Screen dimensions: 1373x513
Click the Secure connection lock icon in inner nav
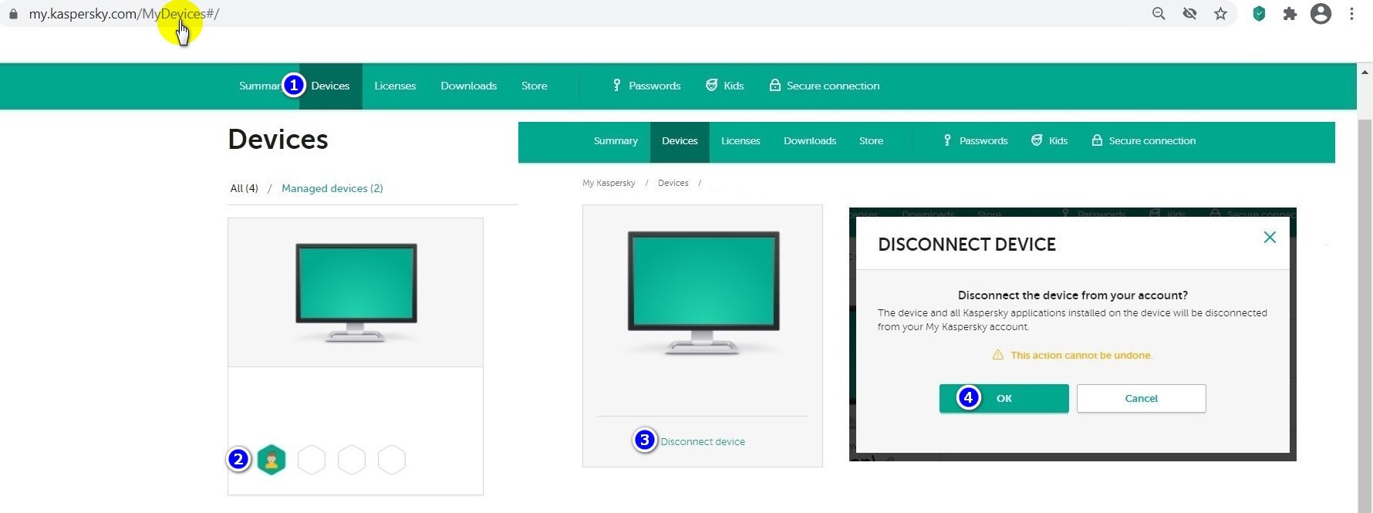pyautogui.click(x=1097, y=140)
